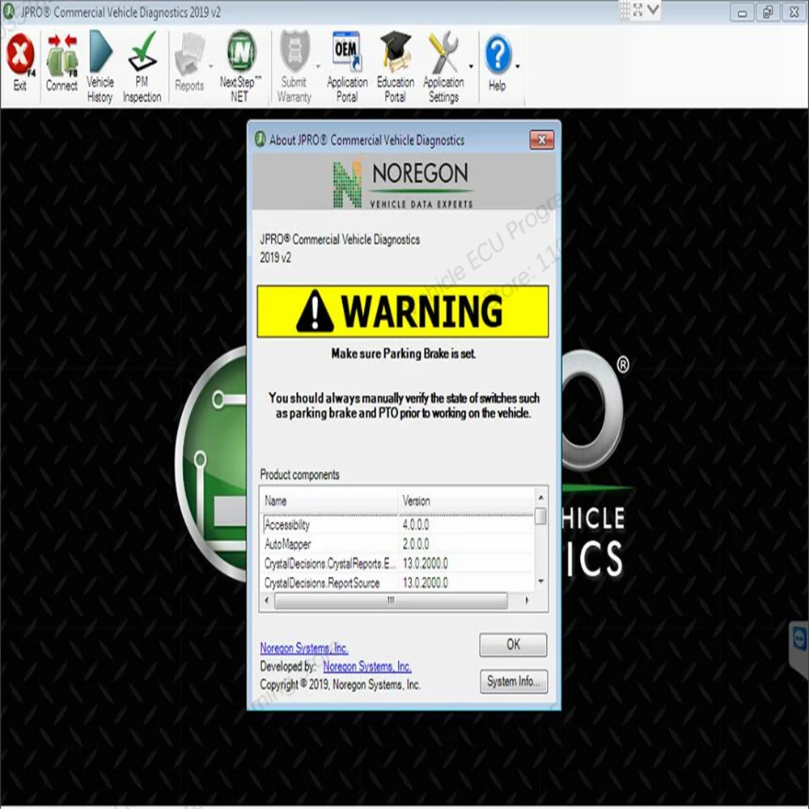
Task: Click the blue Help question icon
Action: pos(498,54)
